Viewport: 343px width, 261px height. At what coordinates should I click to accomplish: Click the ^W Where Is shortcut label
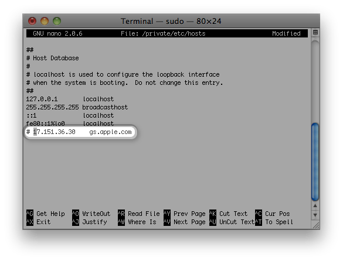point(137,222)
